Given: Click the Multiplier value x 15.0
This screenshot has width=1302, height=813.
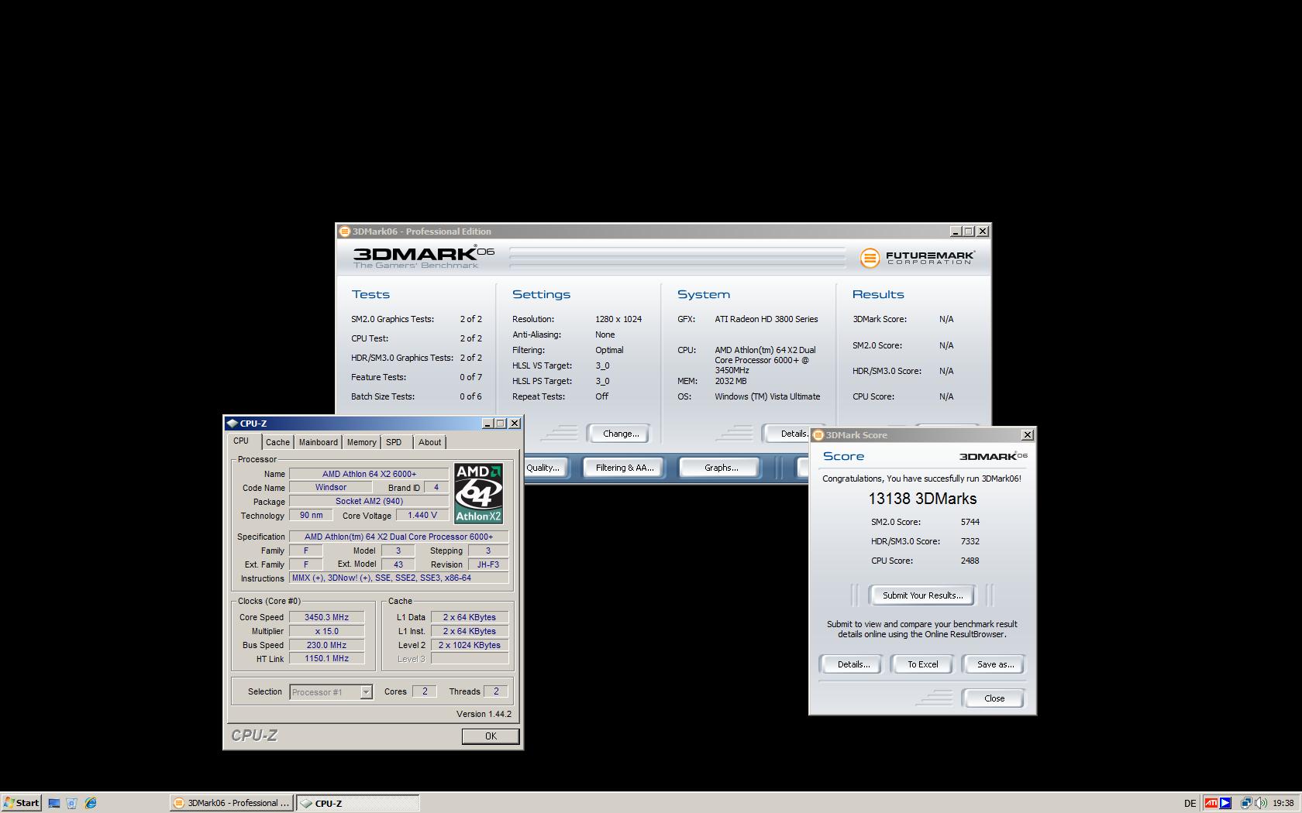Looking at the screenshot, I should [x=326, y=631].
